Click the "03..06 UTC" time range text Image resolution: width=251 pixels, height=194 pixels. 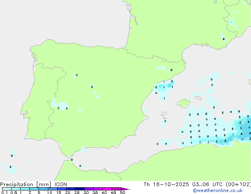pyautogui.click(x=207, y=184)
